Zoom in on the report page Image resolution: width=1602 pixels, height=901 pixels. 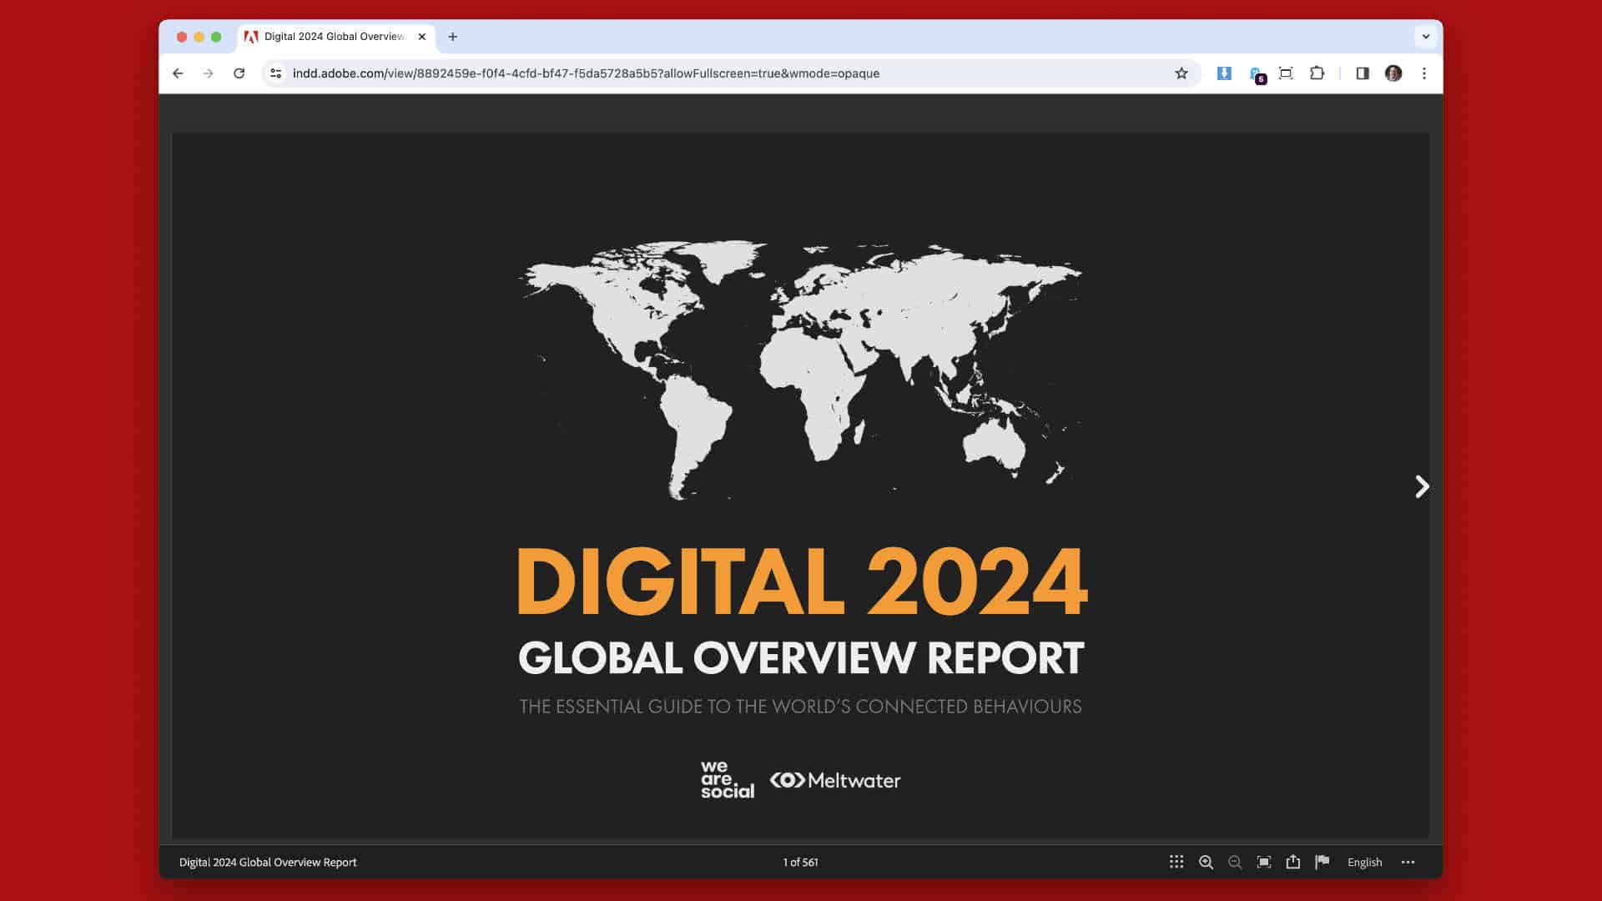(1206, 862)
